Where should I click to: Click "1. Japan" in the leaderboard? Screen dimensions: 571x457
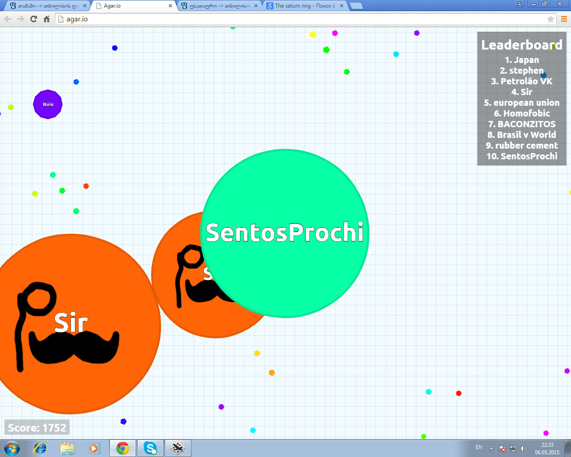click(x=522, y=60)
